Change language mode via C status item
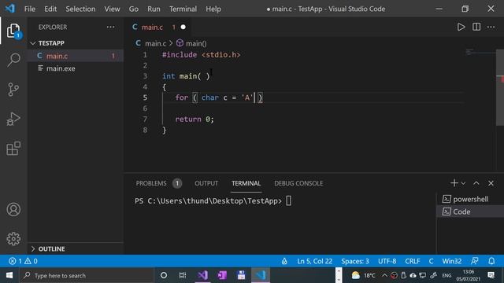 (x=431, y=261)
